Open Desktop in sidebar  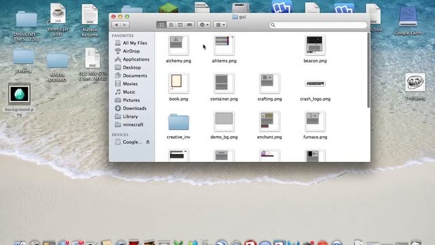[132, 67]
